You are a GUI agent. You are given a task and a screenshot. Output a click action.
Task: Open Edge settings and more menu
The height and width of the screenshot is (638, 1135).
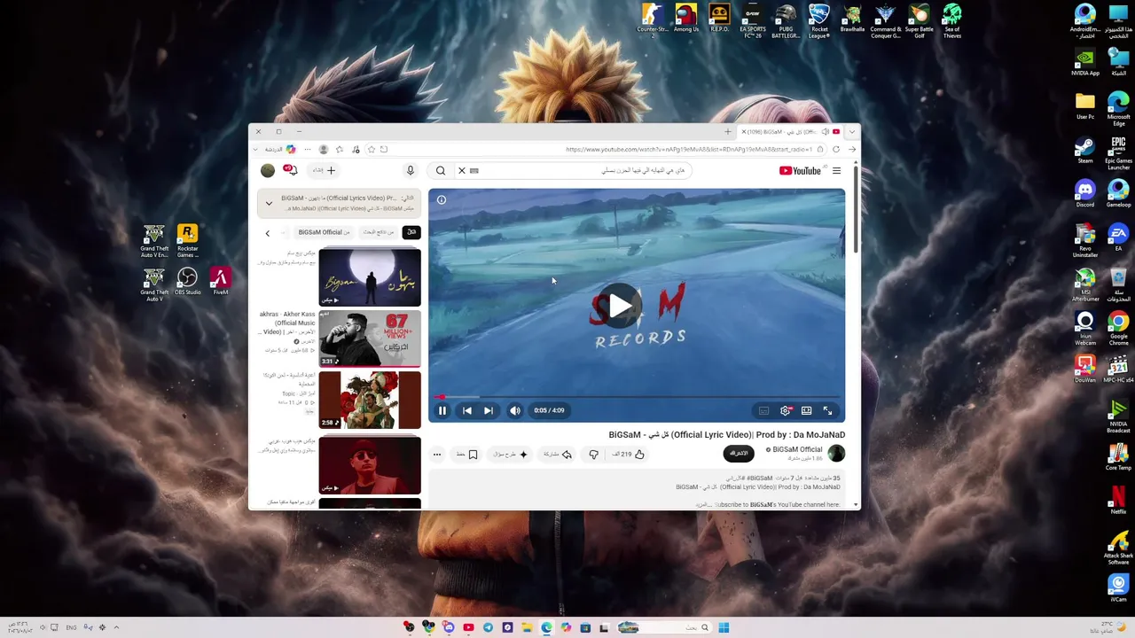(x=307, y=150)
